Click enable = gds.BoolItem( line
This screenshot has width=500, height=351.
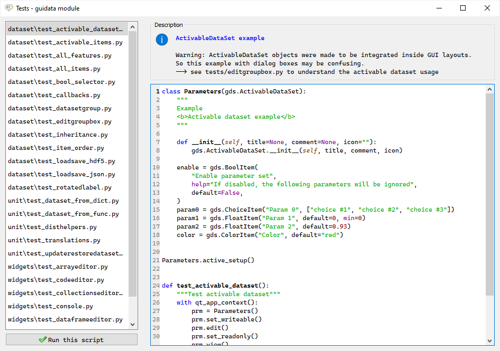point(217,167)
